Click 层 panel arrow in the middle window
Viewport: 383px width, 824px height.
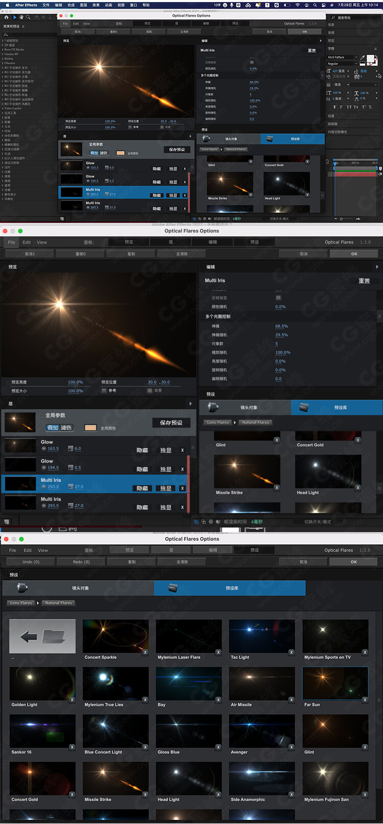coord(190,404)
